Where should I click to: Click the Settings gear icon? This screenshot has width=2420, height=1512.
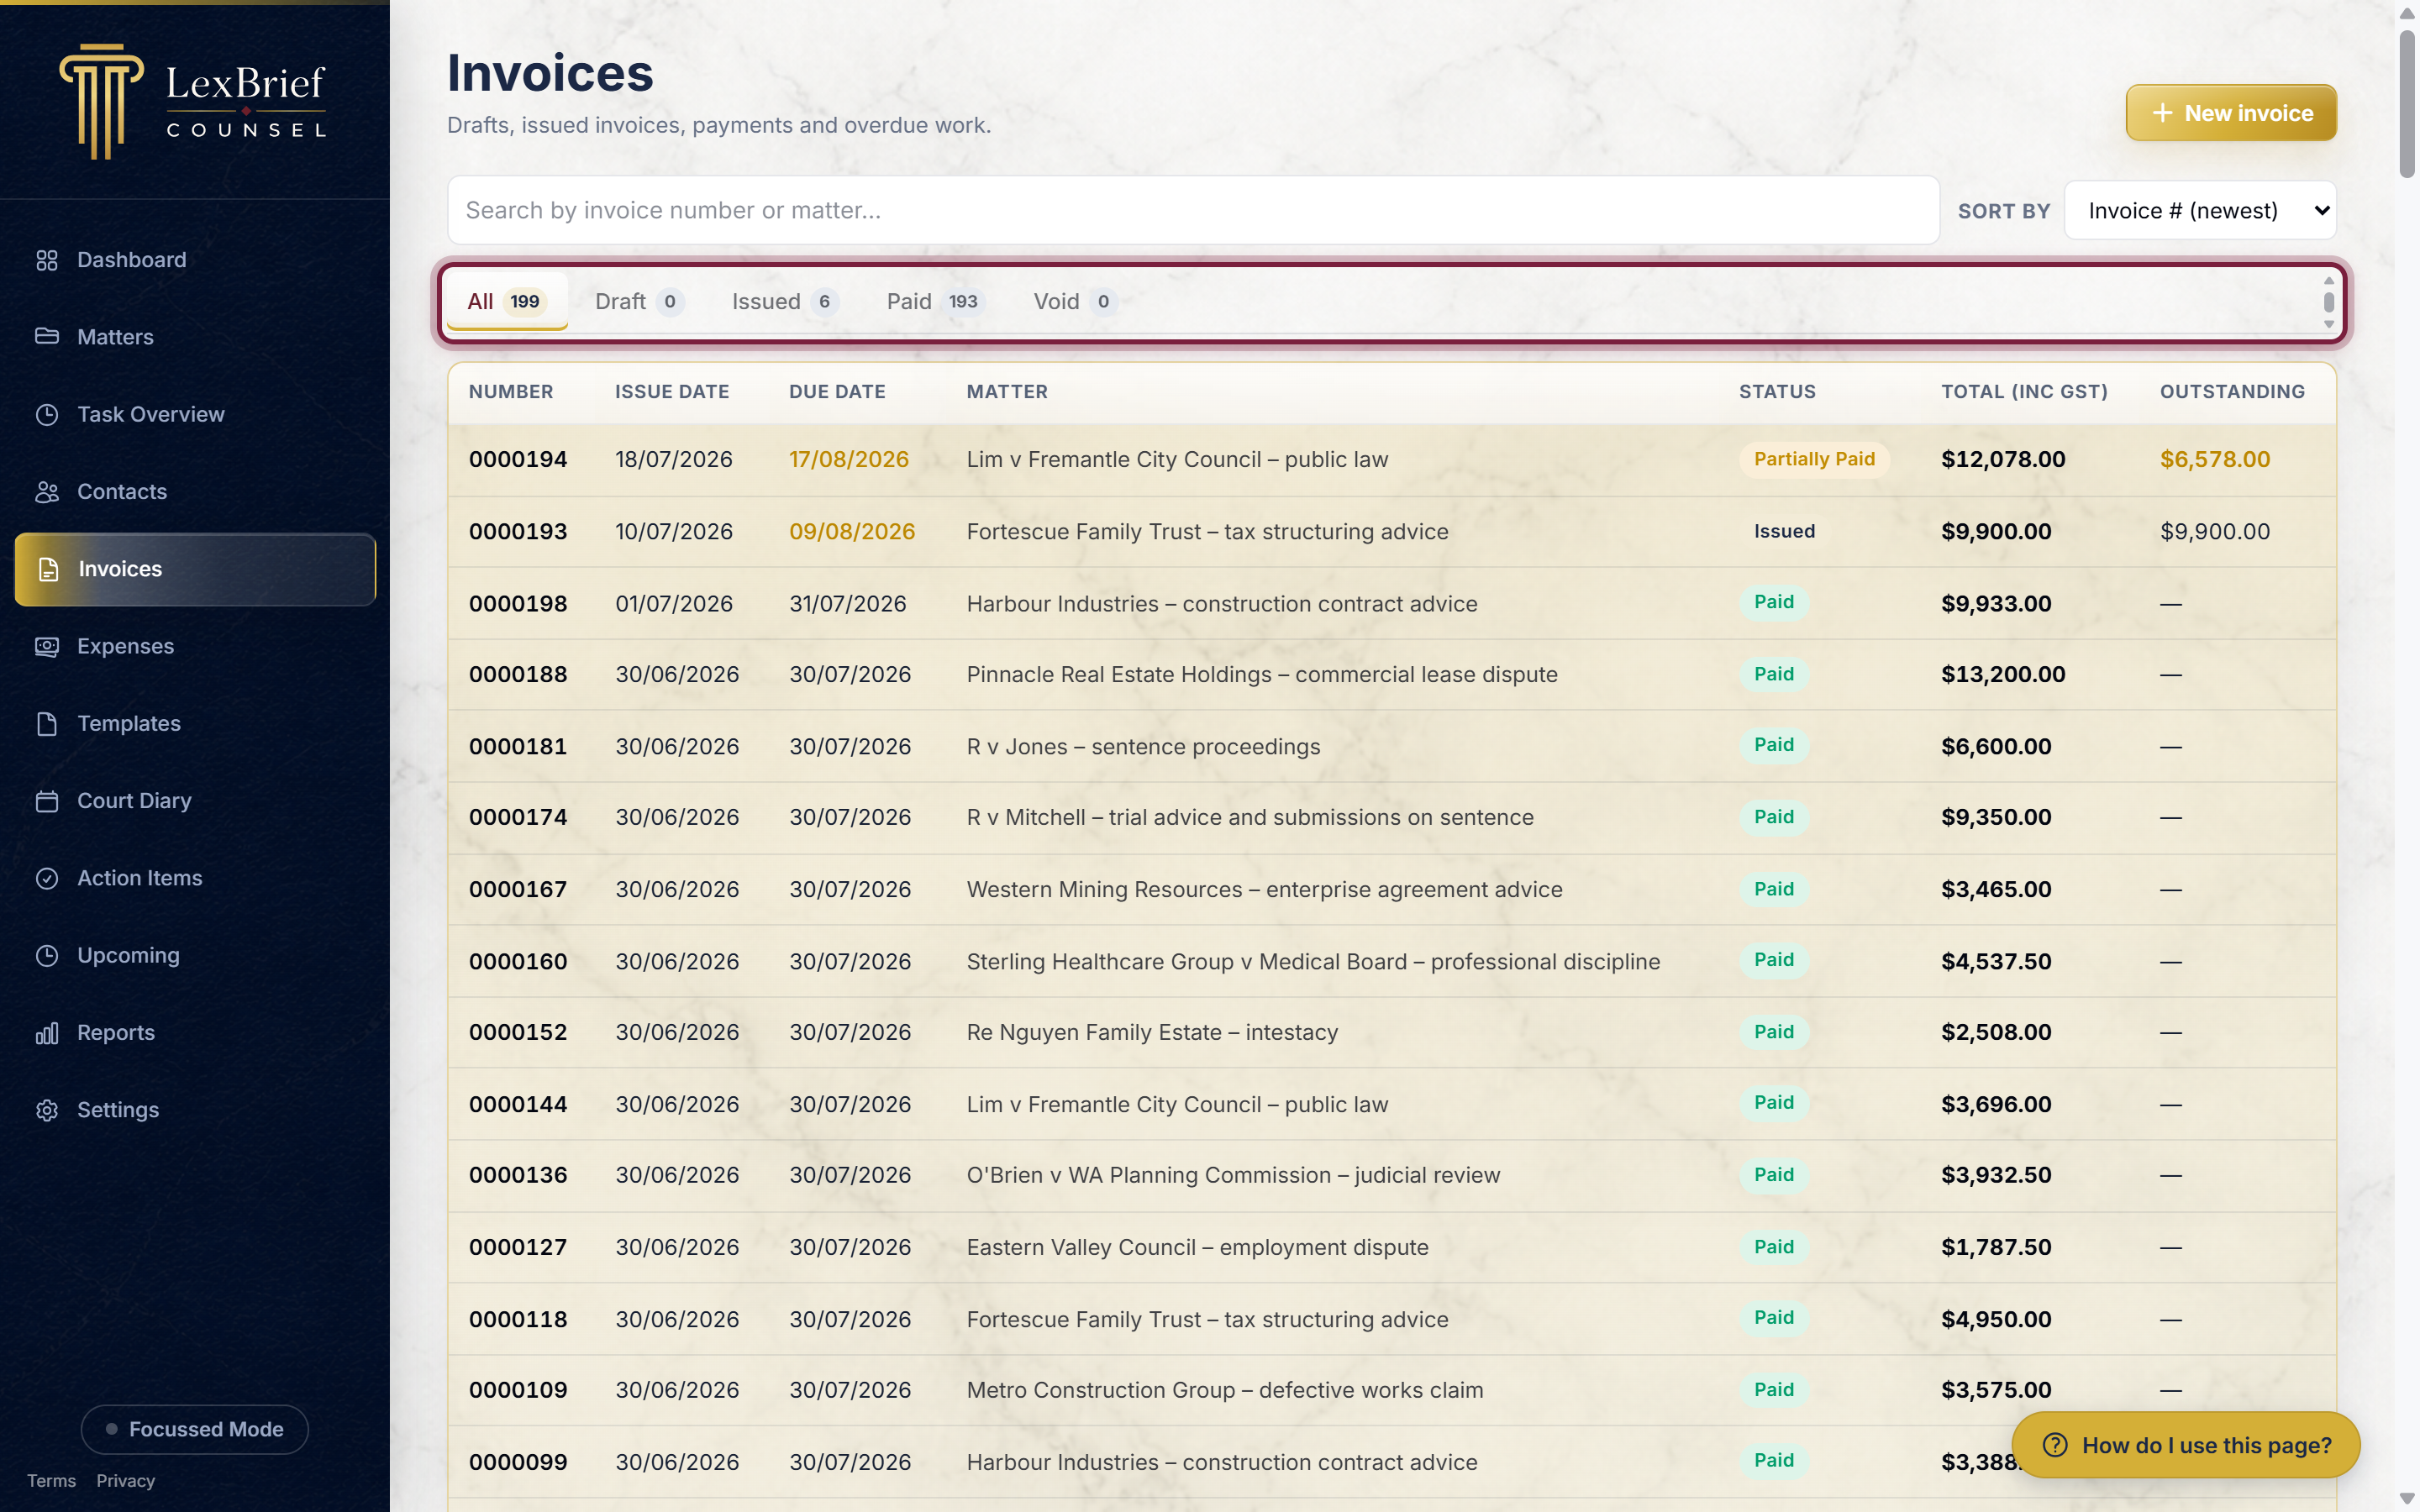47,1110
